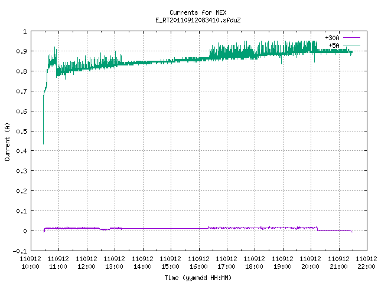
Task: Click the purple +30A legend line sample
Action: point(351,38)
